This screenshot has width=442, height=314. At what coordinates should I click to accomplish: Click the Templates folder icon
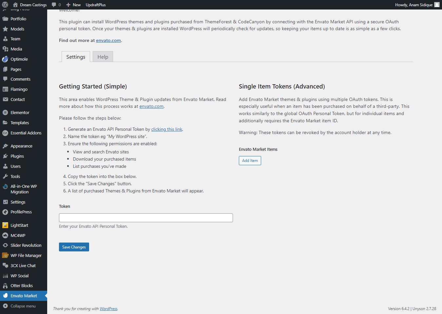coord(5,123)
